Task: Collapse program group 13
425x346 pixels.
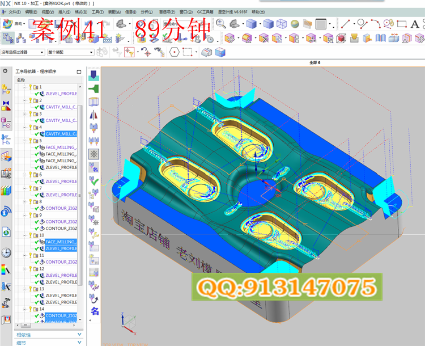Action: [x=24, y=289]
